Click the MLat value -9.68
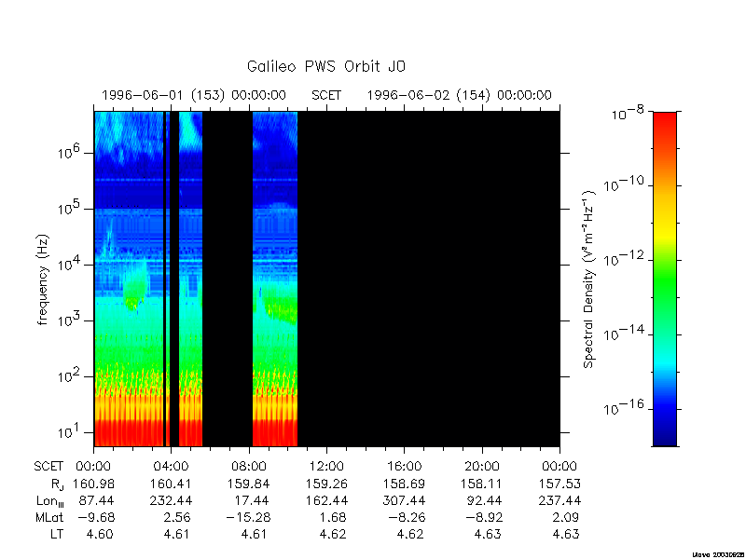 [x=95, y=517]
